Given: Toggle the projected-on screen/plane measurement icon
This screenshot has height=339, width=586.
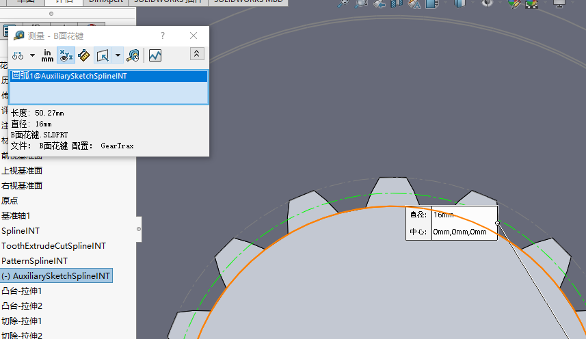Looking at the screenshot, I should point(103,55).
